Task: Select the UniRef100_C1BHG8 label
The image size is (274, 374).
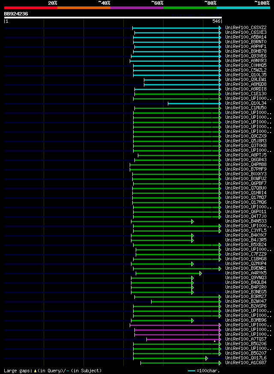Action: point(246,259)
